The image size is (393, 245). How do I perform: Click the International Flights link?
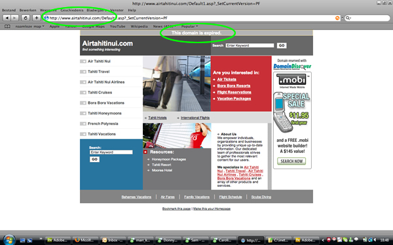tap(195, 118)
